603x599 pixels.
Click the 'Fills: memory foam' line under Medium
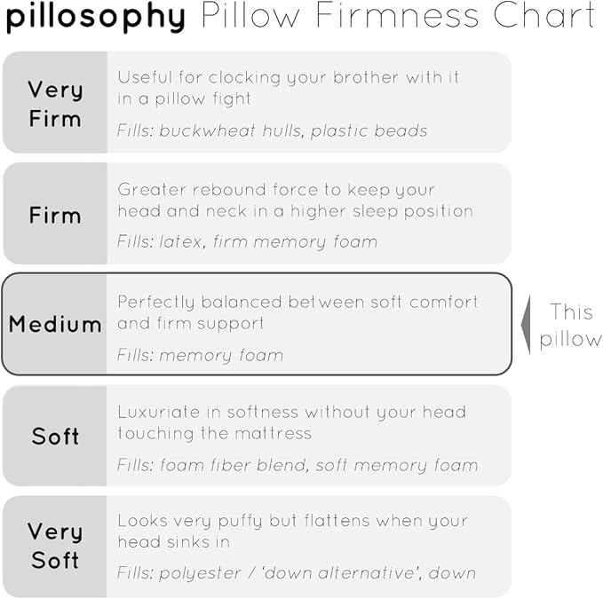(200, 355)
